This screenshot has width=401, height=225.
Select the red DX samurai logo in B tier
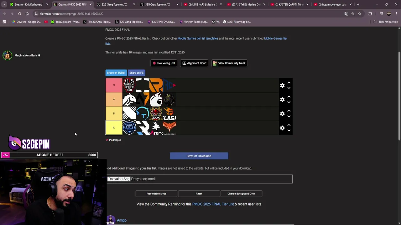pos(156,114)
